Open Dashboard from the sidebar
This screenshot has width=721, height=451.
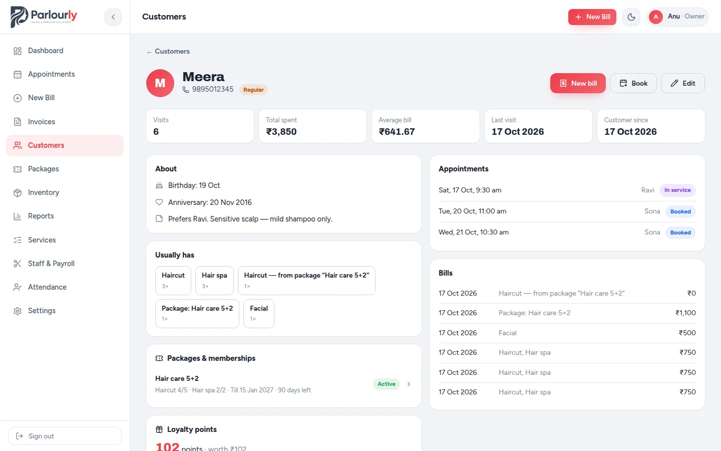[65, 51]
